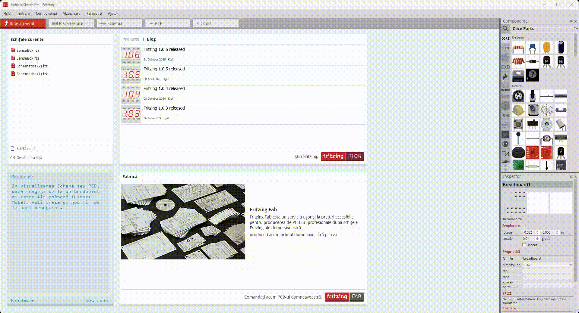
Task: Select the PNP transistor part
Action: click(546, 61)
